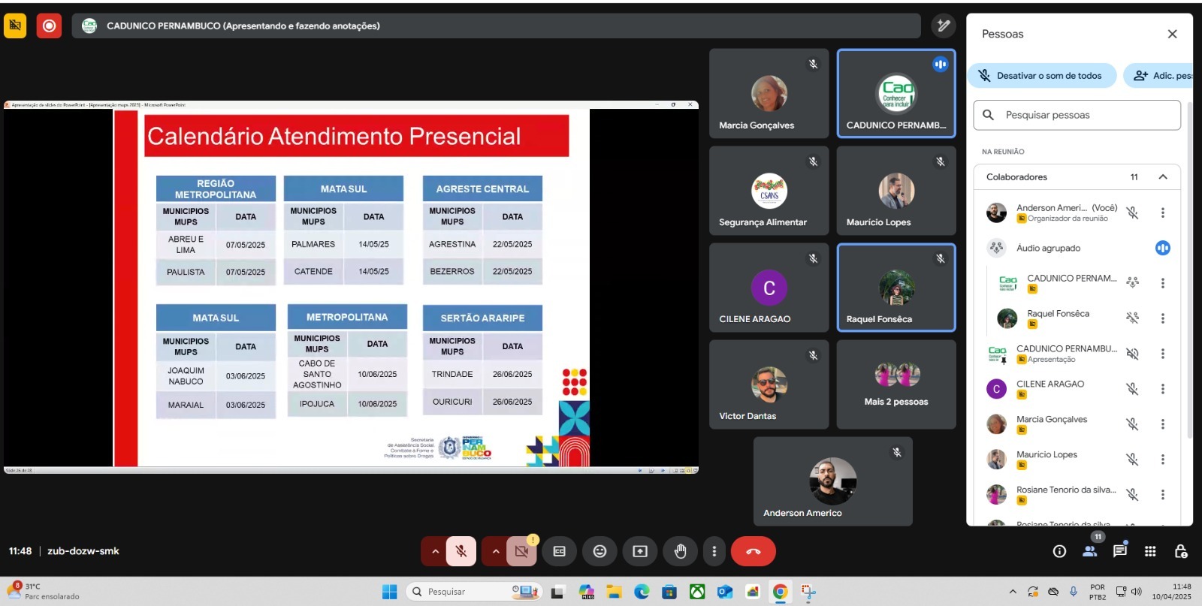Image resolution: width=1202 pixels, height=606 pixels.
Task: Raise your hand in meeting
Action: tap(680, 551)
